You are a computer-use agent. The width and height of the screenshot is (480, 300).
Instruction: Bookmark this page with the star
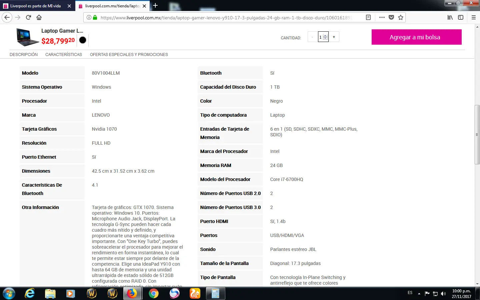(401, 17)
